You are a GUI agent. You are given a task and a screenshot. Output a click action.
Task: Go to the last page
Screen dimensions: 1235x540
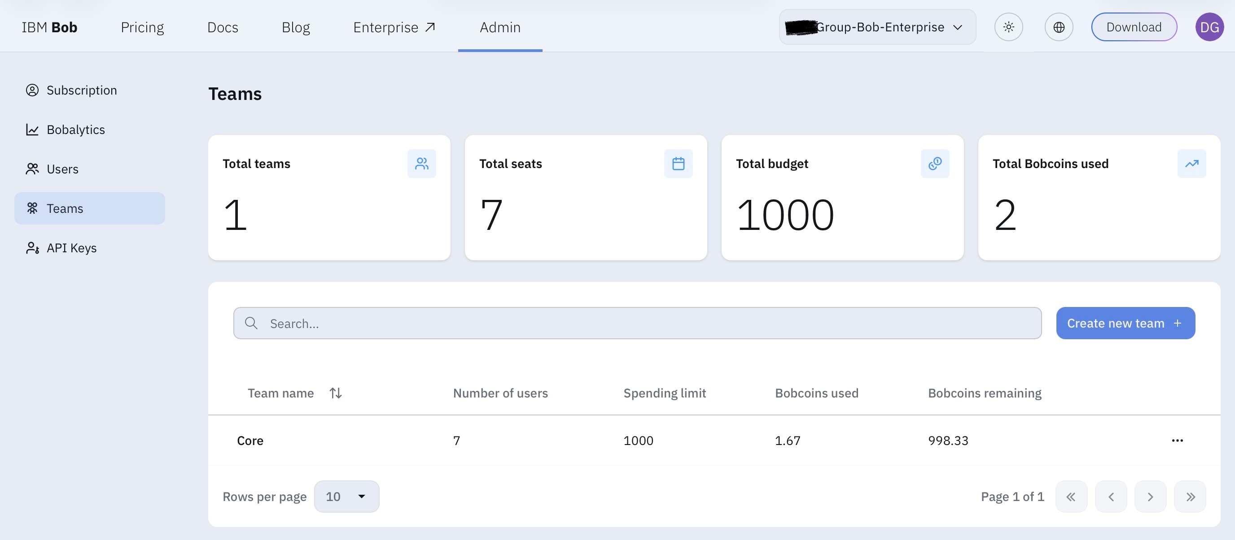pyautogui.click(x=1190, y=497)
